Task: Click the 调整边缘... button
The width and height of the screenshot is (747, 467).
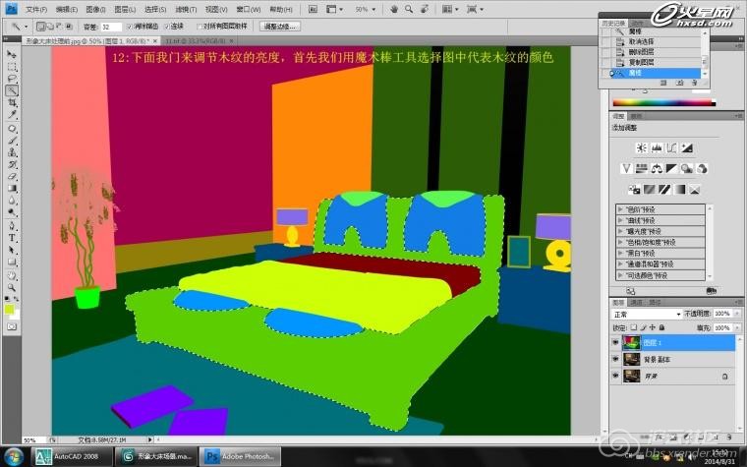Action: point(280,27)
